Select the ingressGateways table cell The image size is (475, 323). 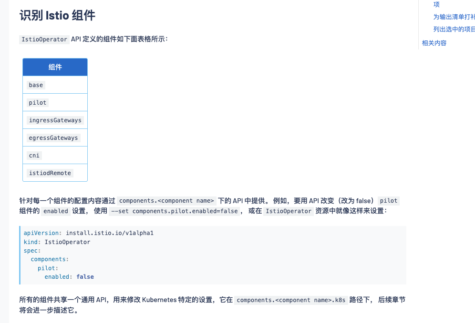click(x=55, y=120)
